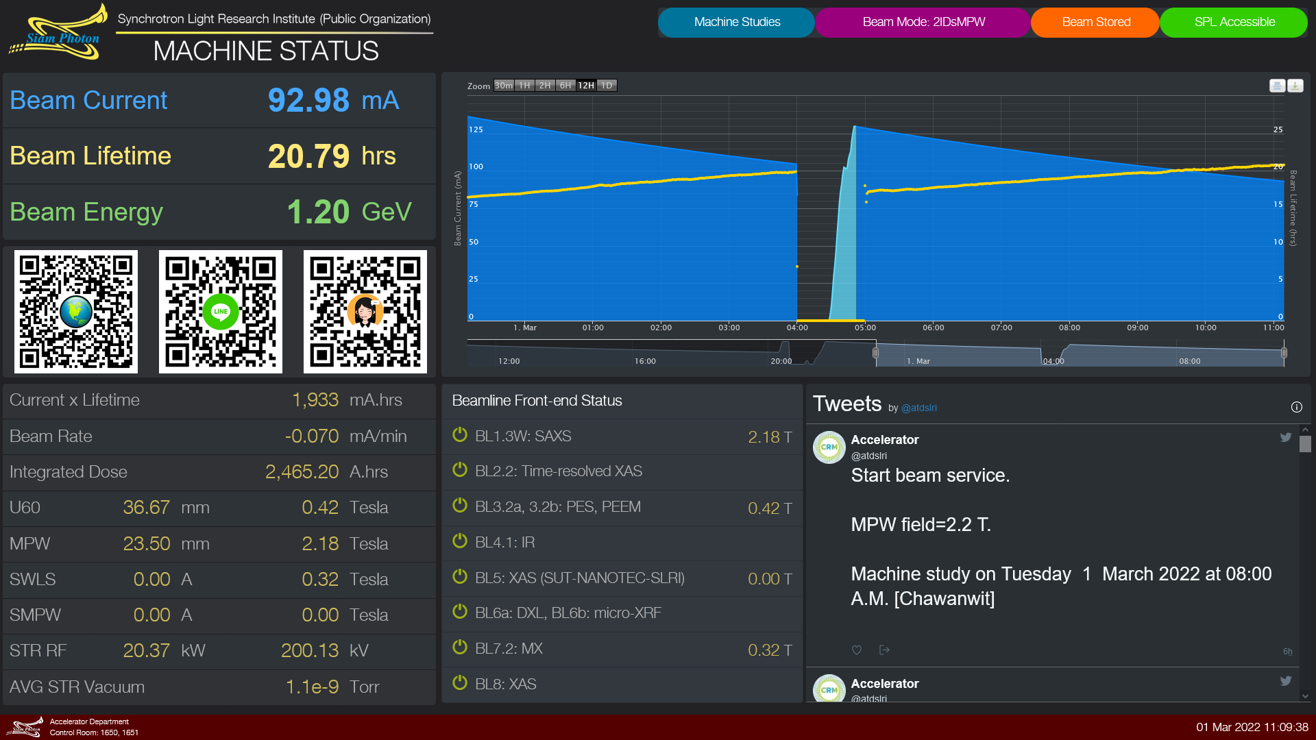Viewport: 1316px width, 740px height.
Task: Toggle BL4.1: IR power indicator
Action: pos(460,541)
